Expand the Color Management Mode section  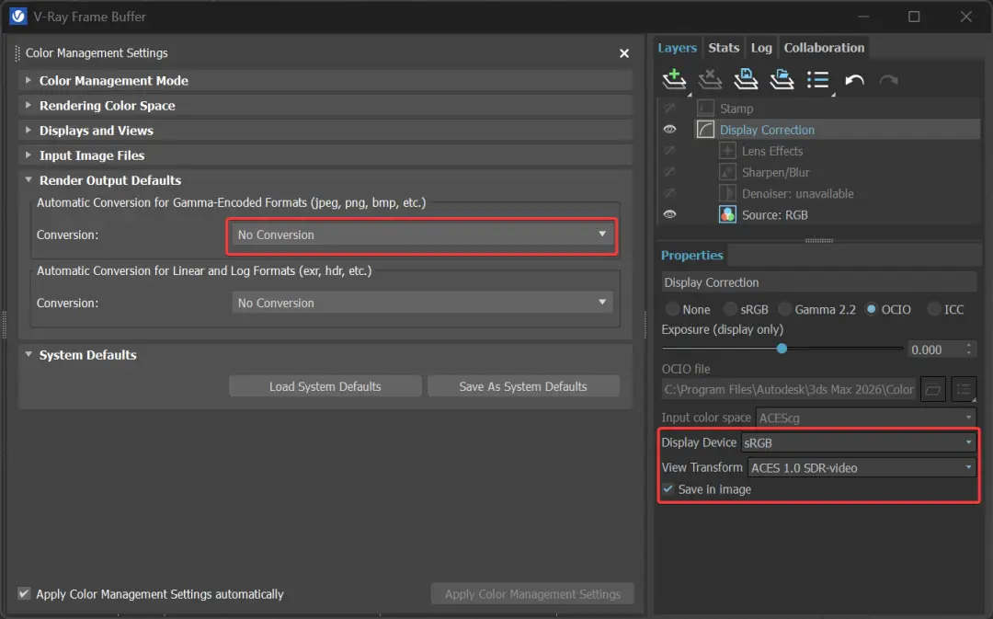[x=28, y=80]
